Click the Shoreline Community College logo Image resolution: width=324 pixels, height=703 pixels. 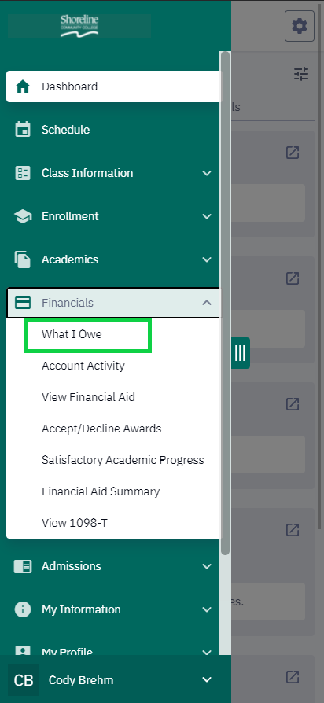(79, 25)
